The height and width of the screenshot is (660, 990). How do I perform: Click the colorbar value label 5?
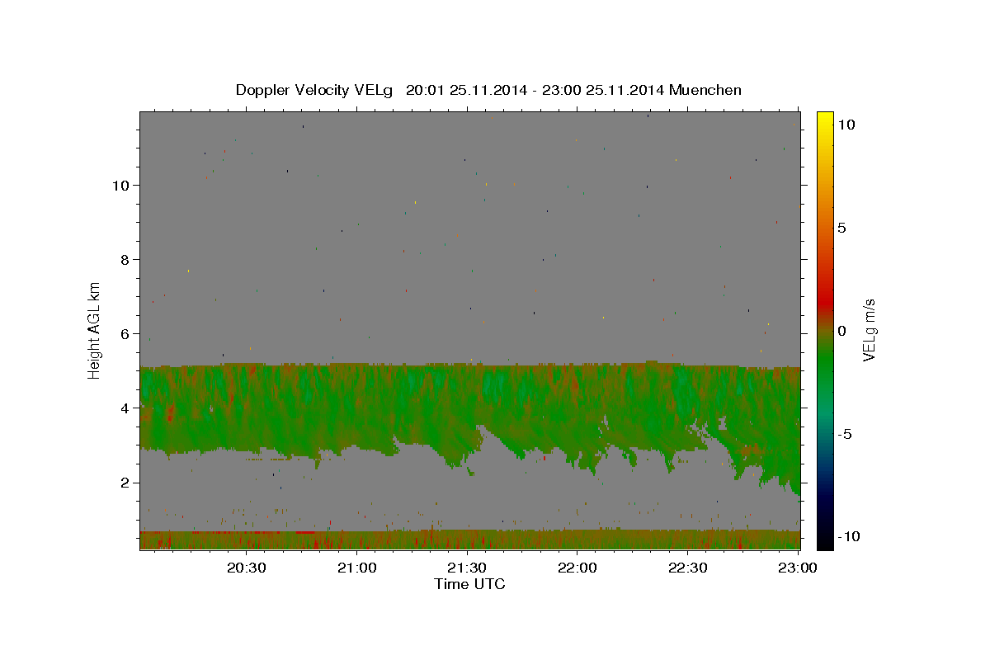point(841,228)
